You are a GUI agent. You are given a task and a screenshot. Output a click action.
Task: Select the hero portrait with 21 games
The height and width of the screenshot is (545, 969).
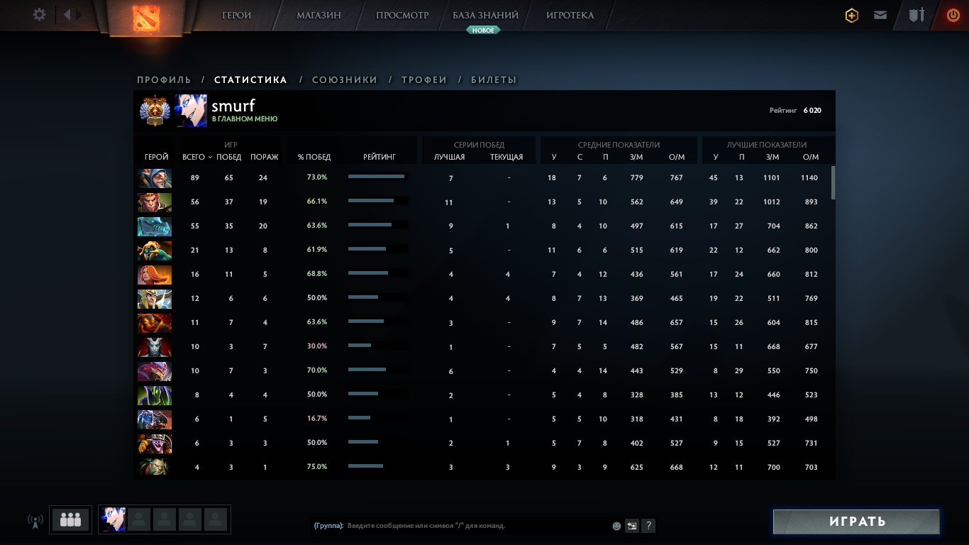tap(155, 251)
